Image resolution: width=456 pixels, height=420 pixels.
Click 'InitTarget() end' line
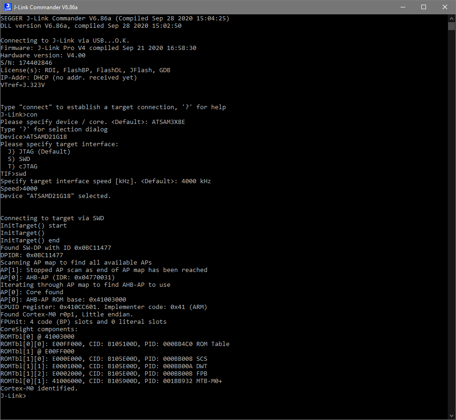coord(30,241)
